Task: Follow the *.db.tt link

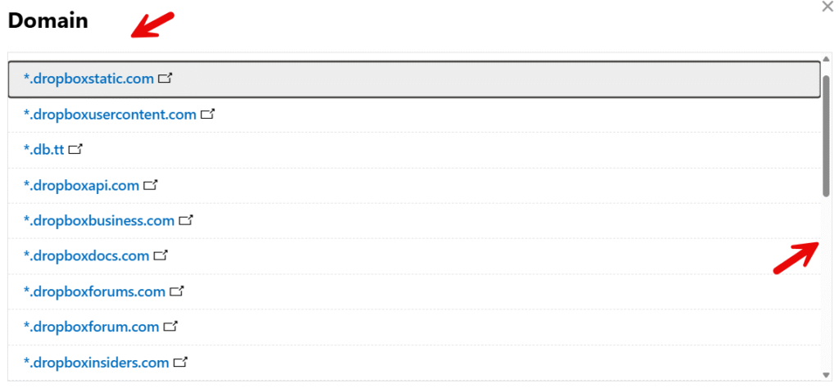Action: tap(44, 150)
